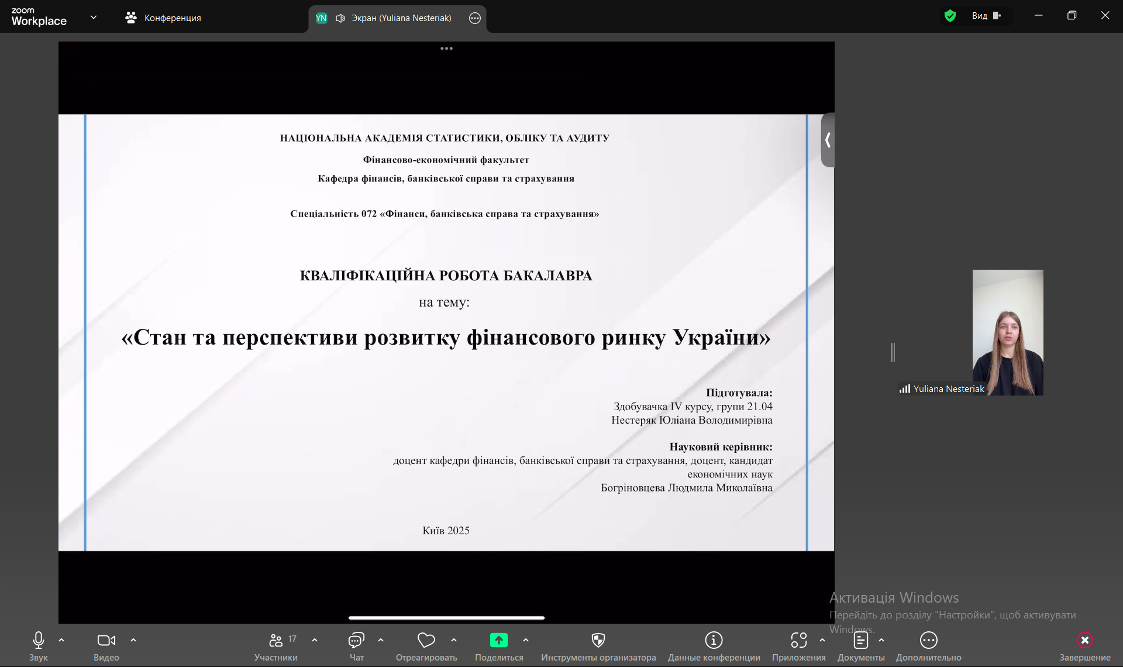
Task: Open the More options ellipsis icon
Action: (x=928, y=641)
